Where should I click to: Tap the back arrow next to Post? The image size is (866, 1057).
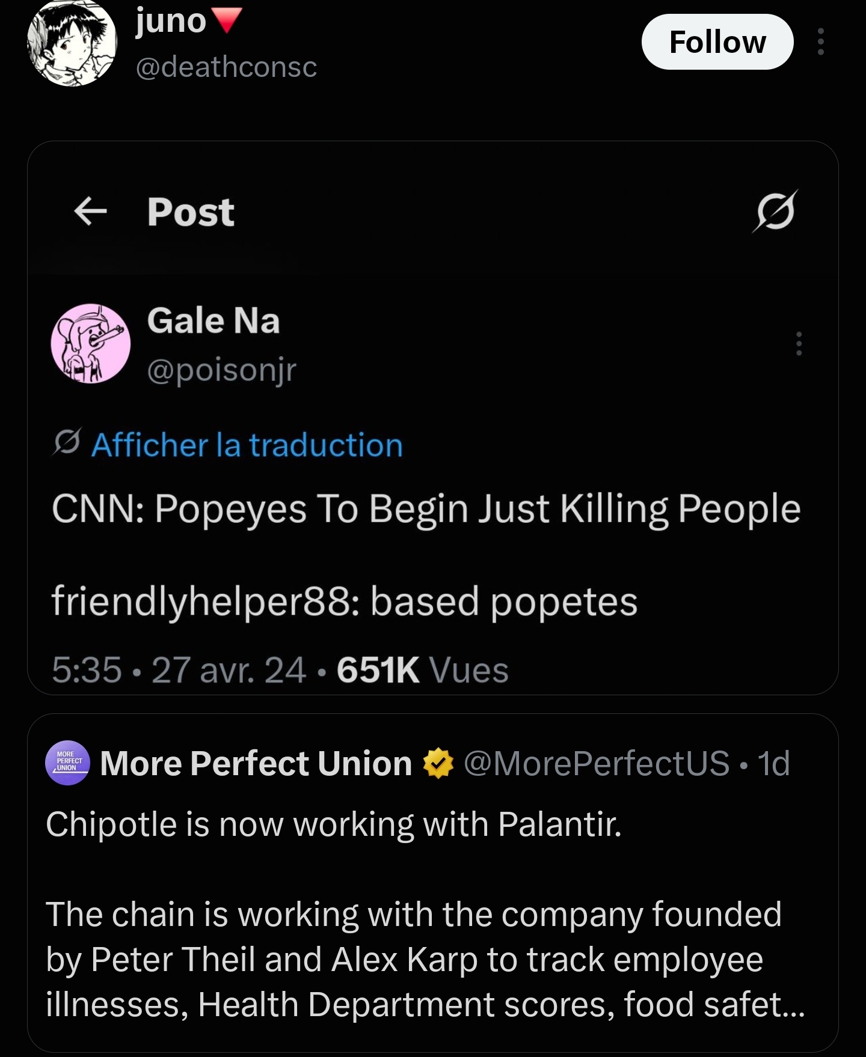pyautogui.click(x=91, y=212)
